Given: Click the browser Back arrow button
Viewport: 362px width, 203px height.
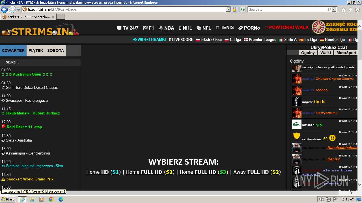Looking at the screenshot, I should pyautogui.click(x=4, y=9).
